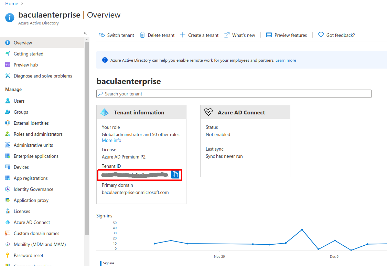Image resolution: width=387 pixels, height=266 pixels.
Task: Click the More info link under Your role
Action: [x=111, y=140]
